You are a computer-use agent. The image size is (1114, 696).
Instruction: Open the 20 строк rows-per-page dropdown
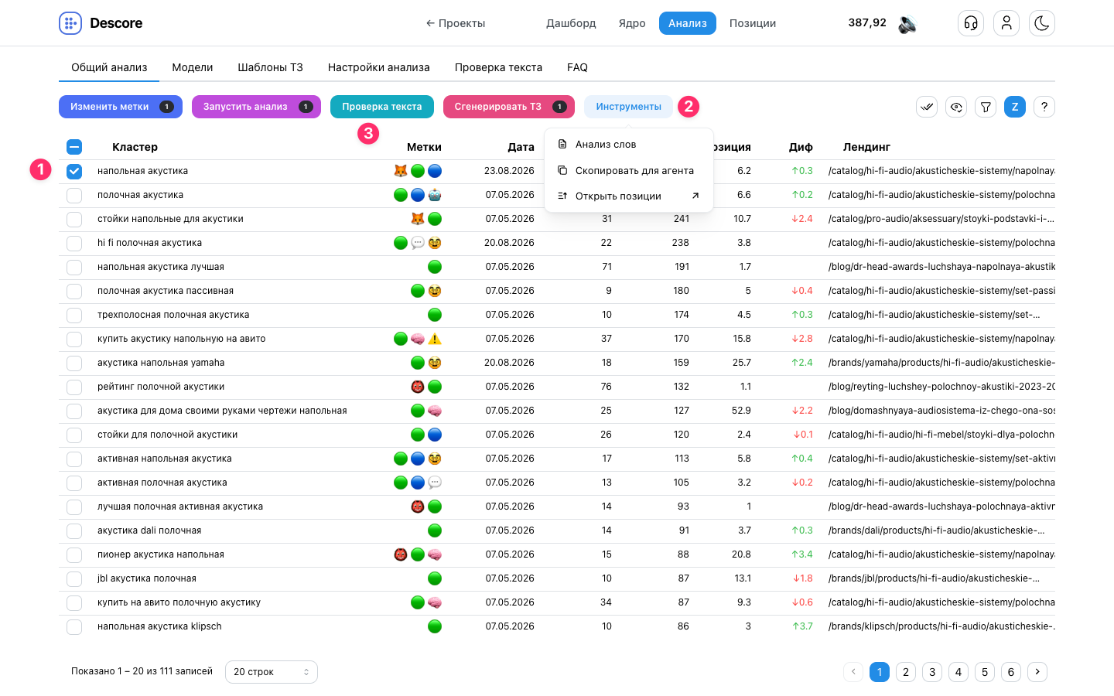pyautogui.click(x=272, y=672)
